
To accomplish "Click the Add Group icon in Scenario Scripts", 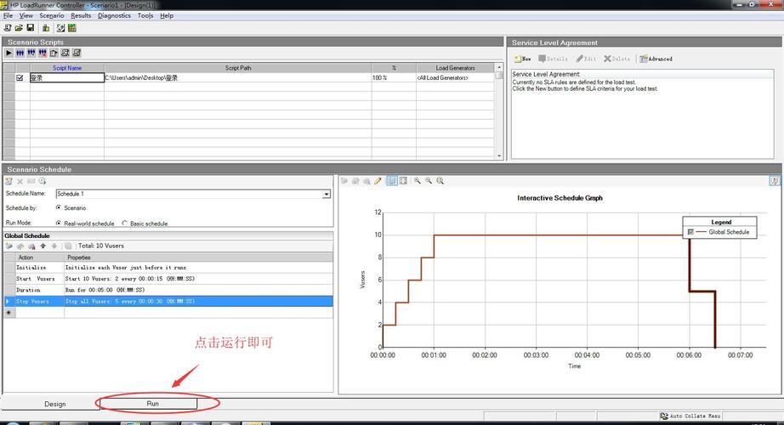I will (x=31, y=53).
